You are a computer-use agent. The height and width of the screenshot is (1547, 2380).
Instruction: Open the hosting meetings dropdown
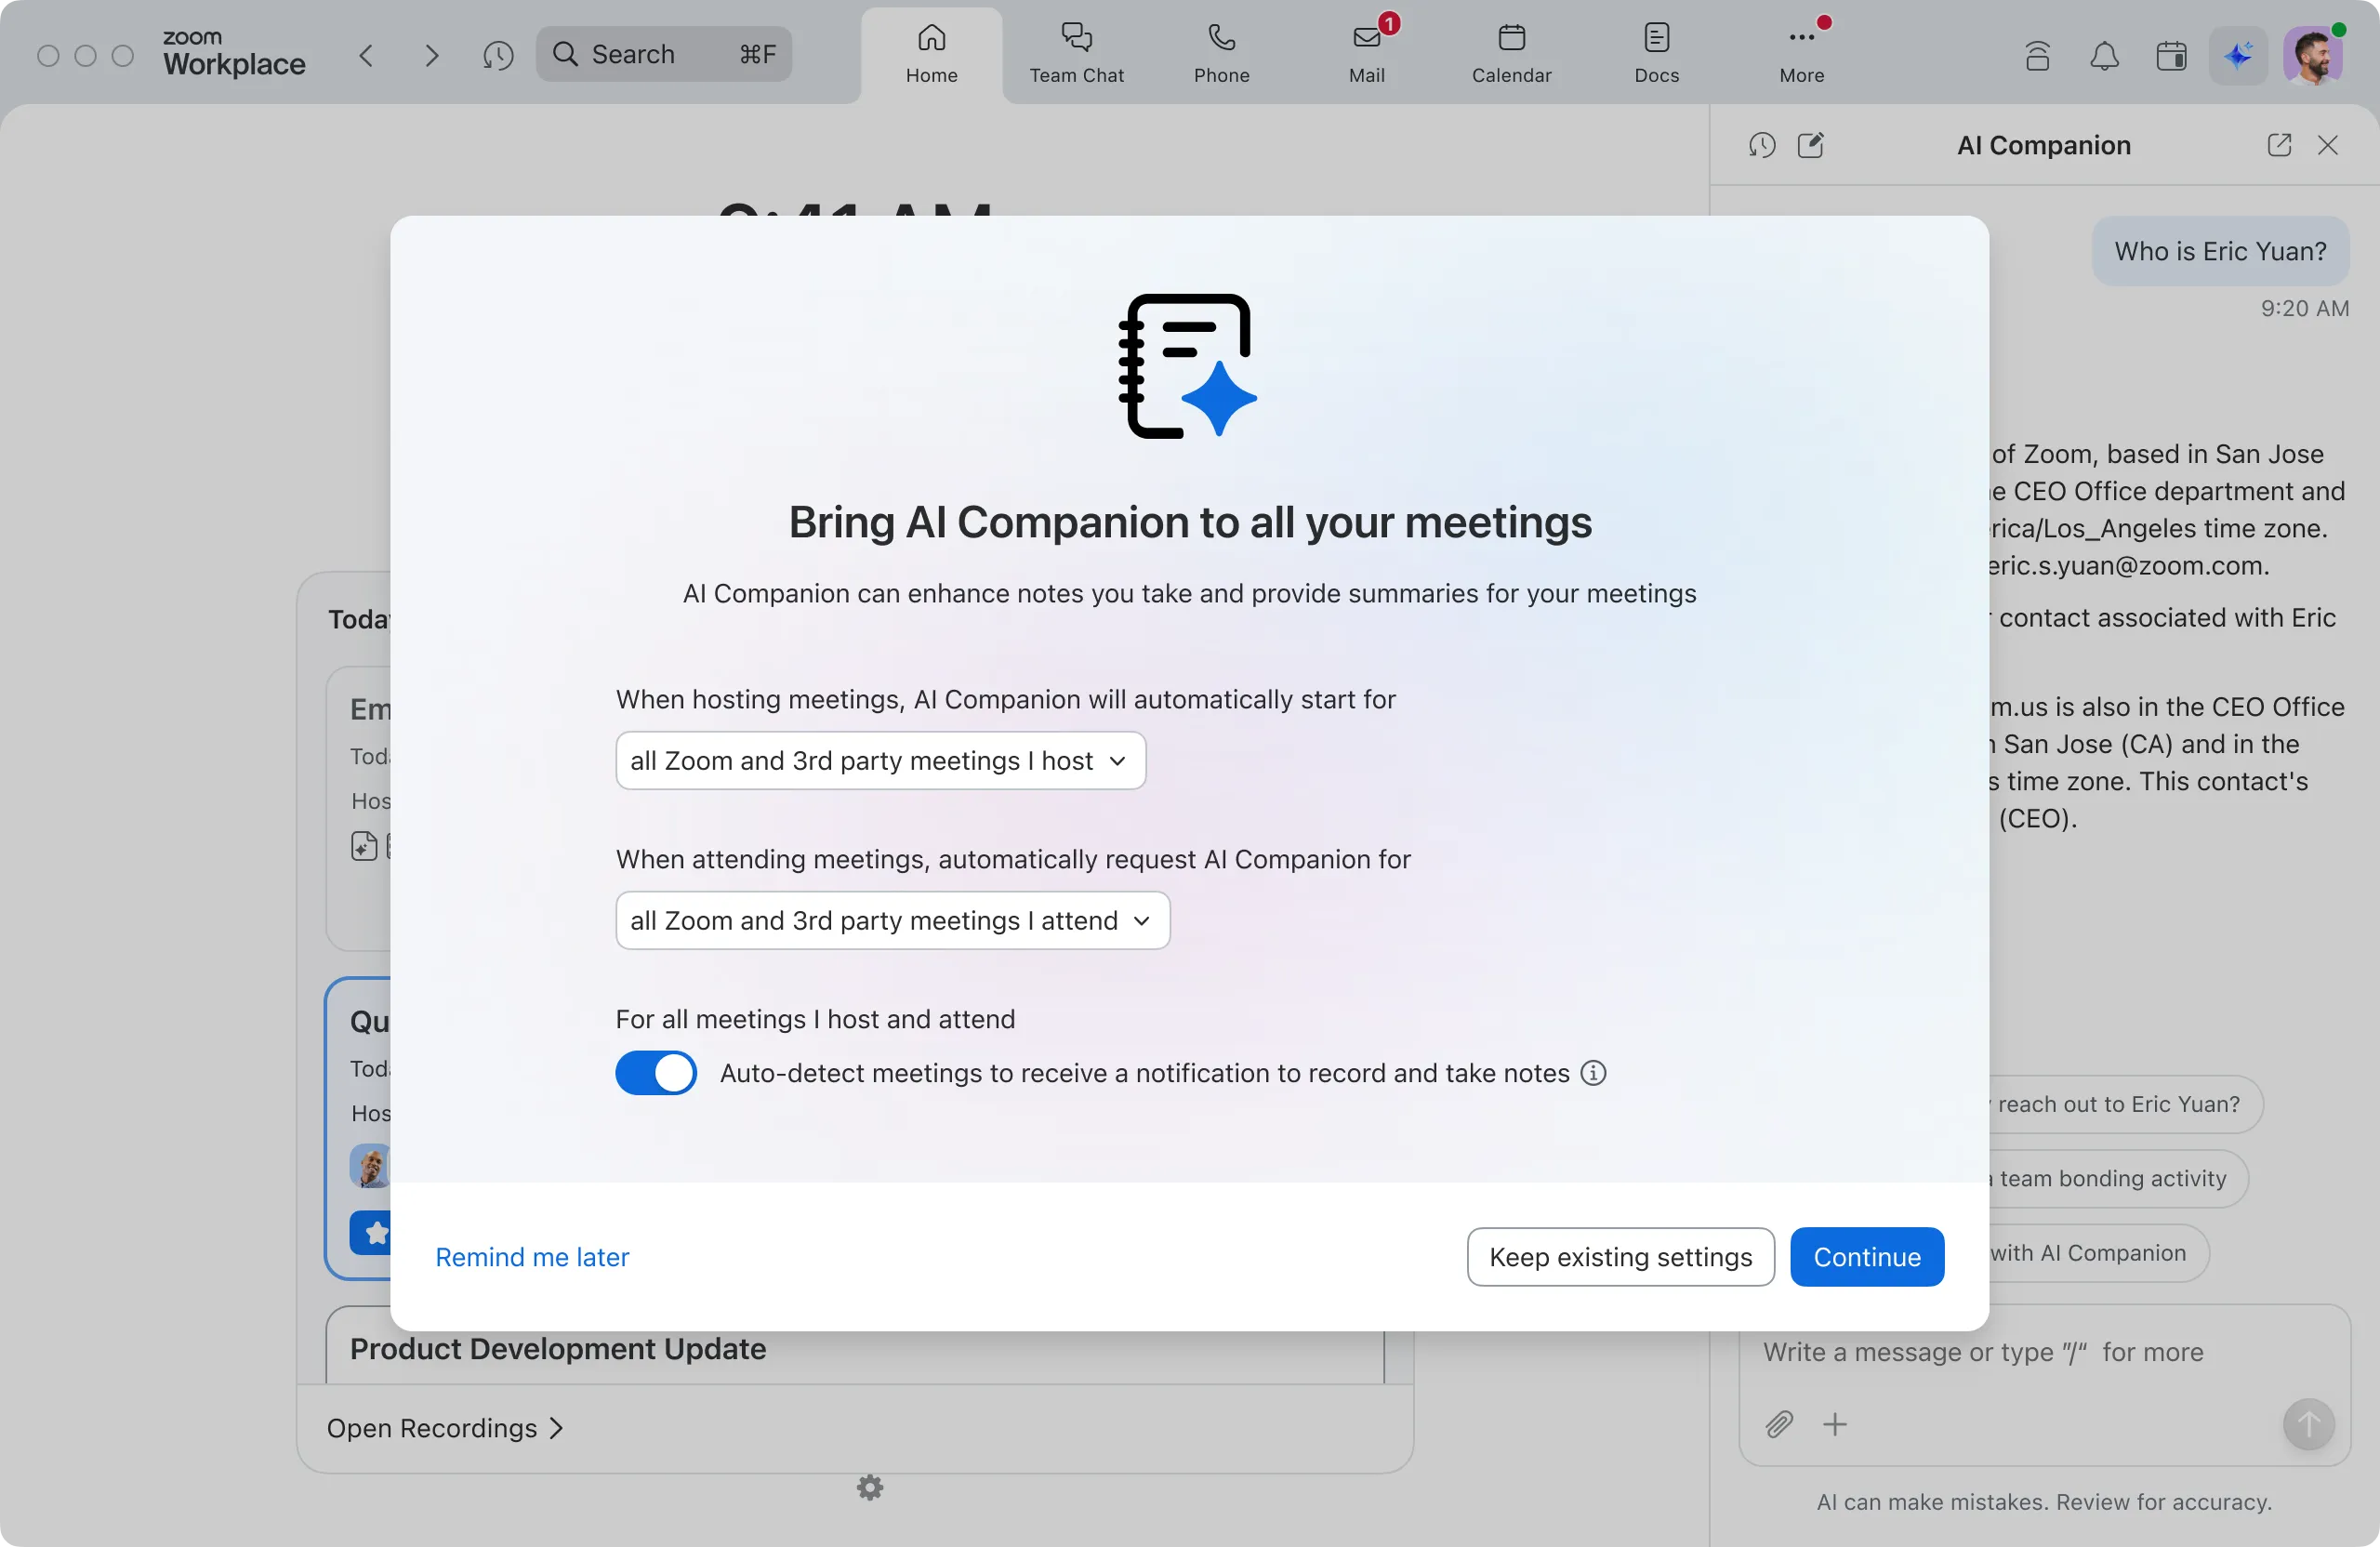tap(880, 760)
